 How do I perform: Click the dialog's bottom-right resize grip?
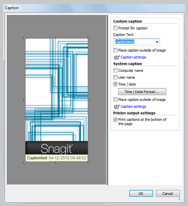pyautogui.click(x=181, y=200)
